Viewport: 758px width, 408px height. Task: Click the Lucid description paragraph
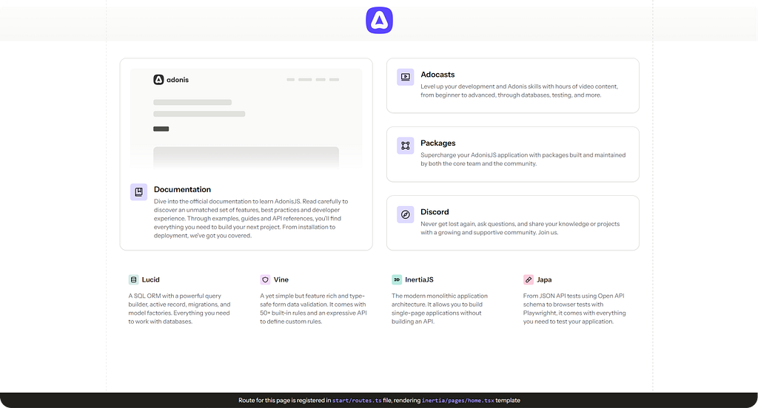point(179,308)
